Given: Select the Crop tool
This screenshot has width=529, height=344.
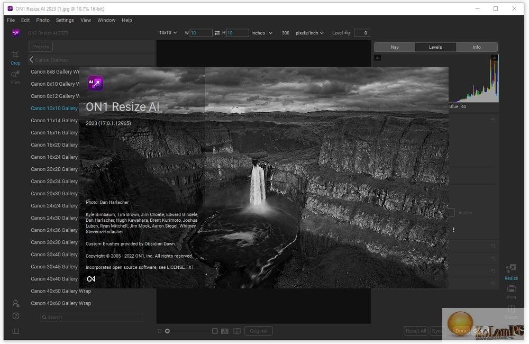Looking at the screenshot, I should coord(15,58).
